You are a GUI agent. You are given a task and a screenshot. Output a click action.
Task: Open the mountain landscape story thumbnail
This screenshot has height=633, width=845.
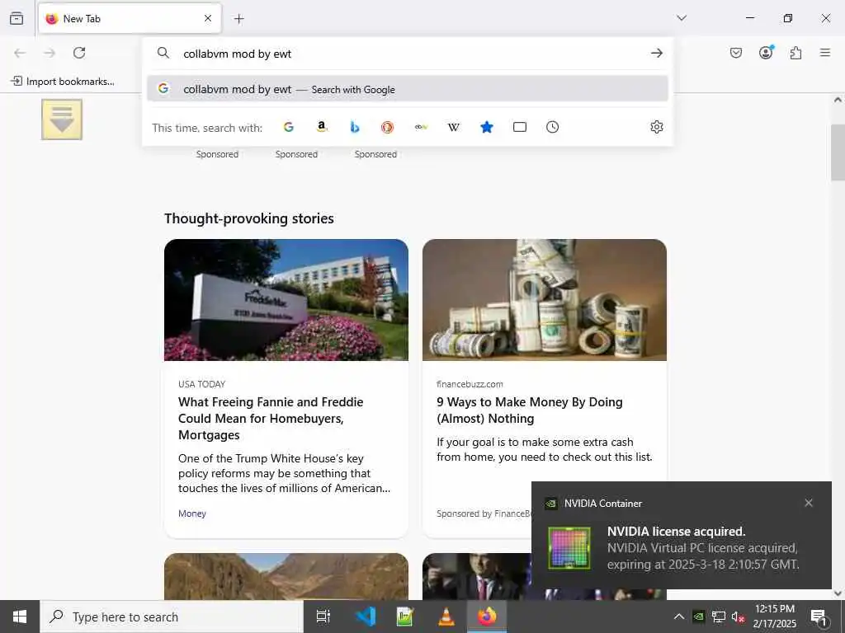[286, 576]
